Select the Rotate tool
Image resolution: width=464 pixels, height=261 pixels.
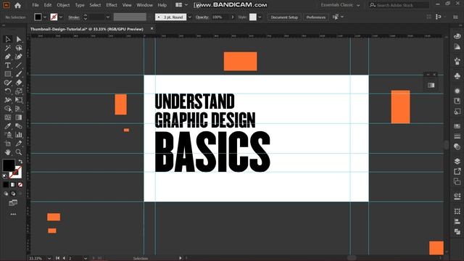tap(8, 91)
